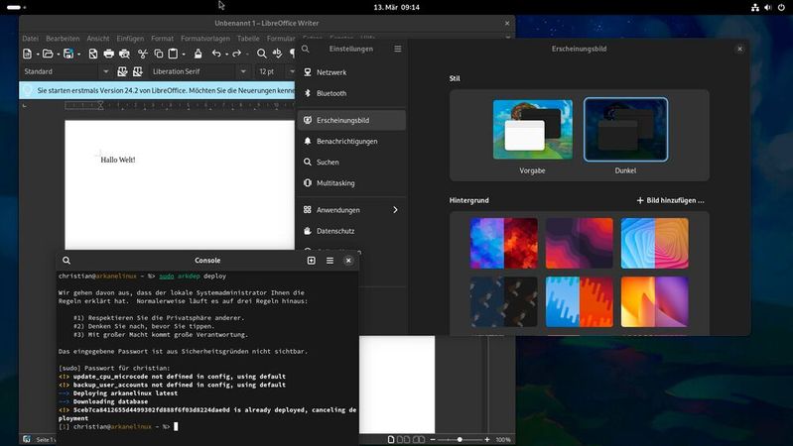Select multiple-page view in Writer status bar

click(x=403, y=439)
